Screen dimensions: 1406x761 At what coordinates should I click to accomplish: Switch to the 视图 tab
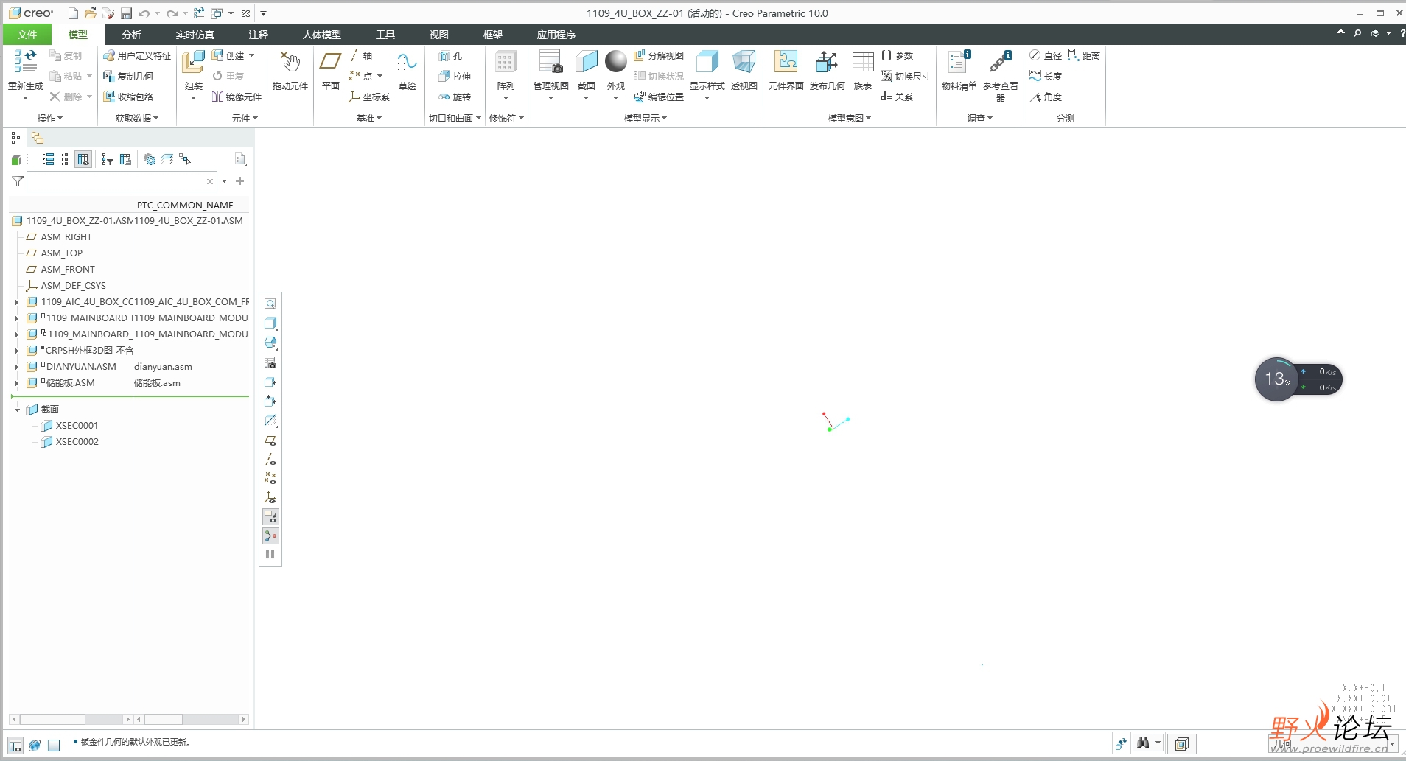pos(438,35)
